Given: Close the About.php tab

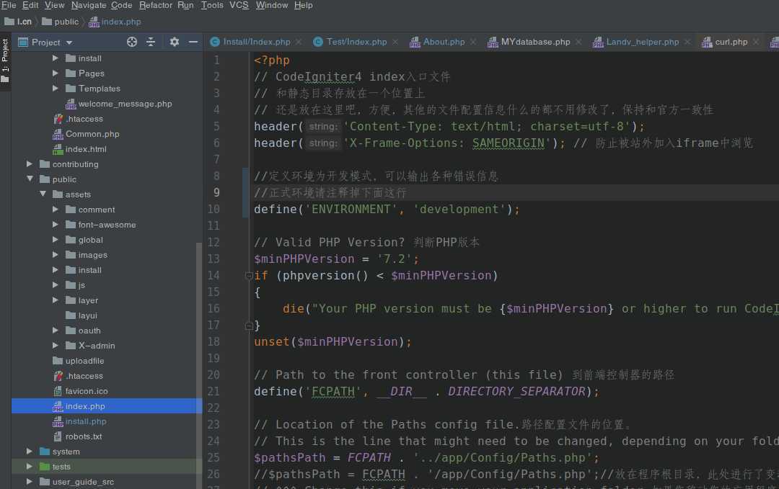Looking at the screenshot, I should pyautogui.click(x=473, y=42).
